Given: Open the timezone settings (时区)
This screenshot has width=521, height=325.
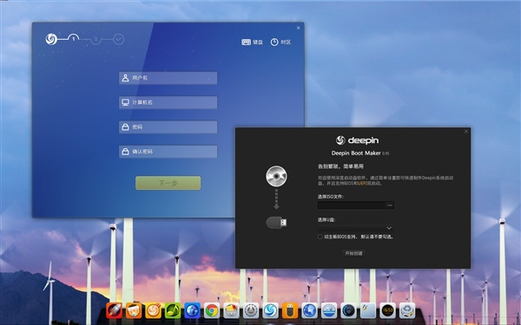Looking at the screenshot, I should (x=280, y=42).
